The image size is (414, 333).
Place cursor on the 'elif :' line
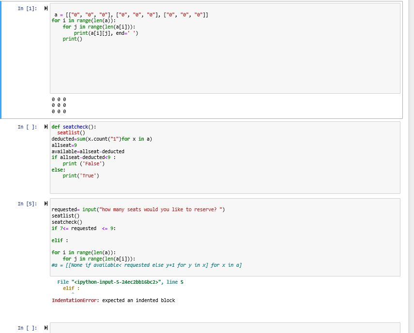[60, 240]
